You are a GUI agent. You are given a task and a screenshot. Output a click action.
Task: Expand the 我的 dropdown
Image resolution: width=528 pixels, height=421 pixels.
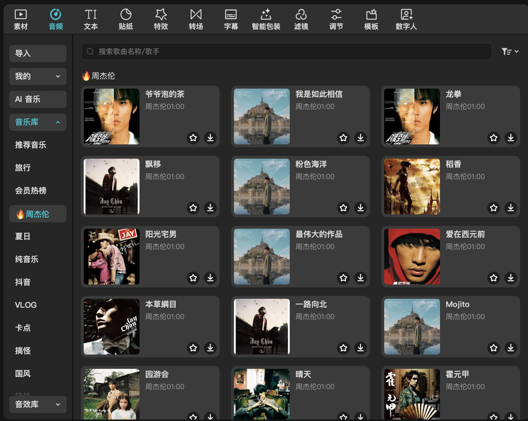(x=38, y=76)
